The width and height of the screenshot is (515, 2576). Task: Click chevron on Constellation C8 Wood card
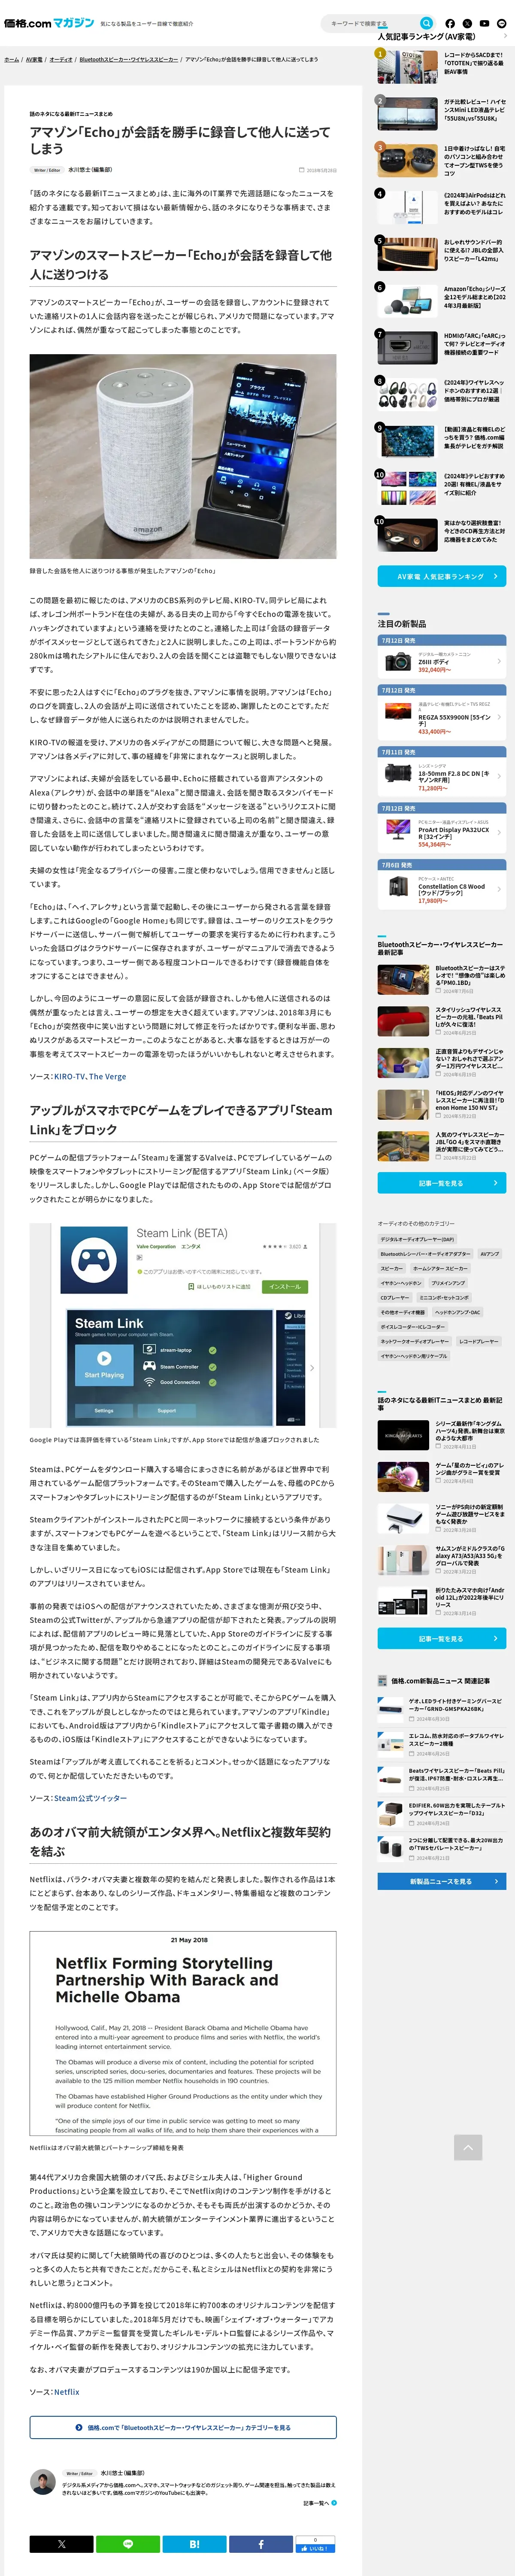[499, 889]
